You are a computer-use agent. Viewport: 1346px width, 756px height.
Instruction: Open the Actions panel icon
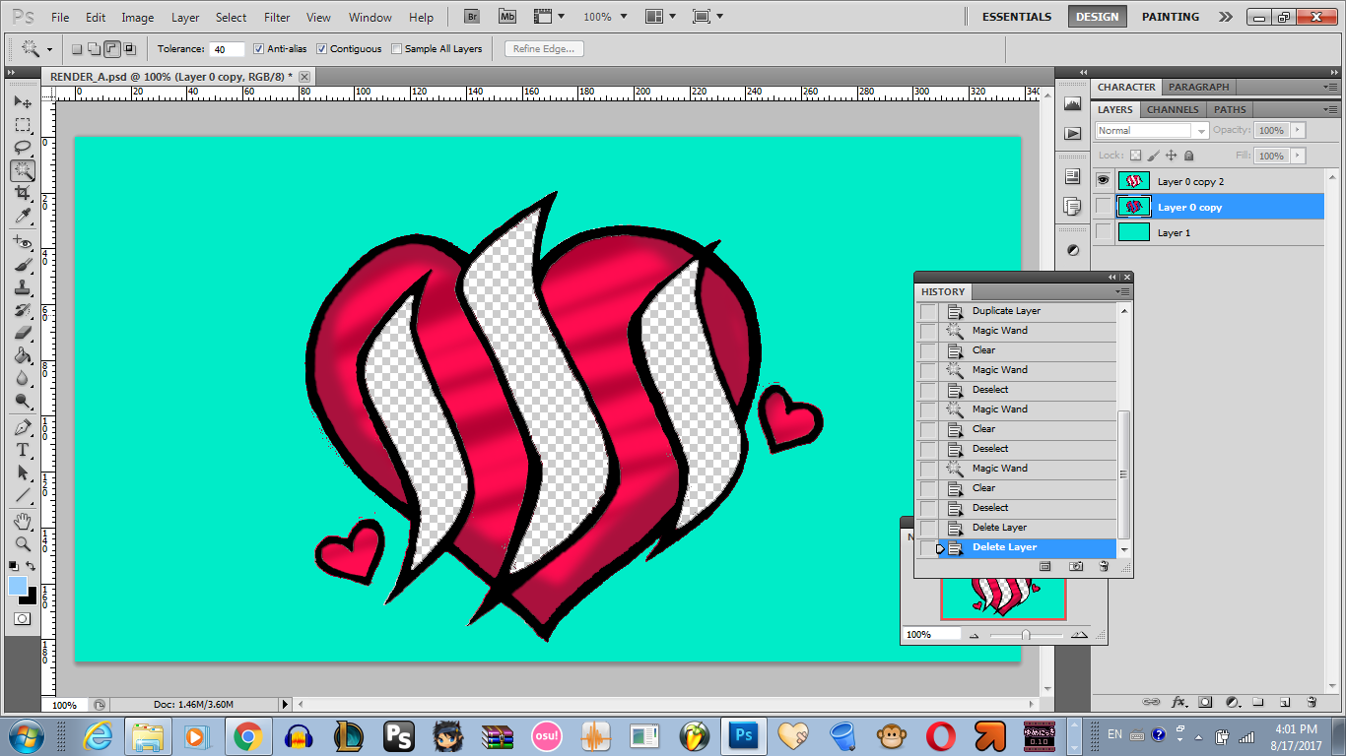coord(1072,133)
